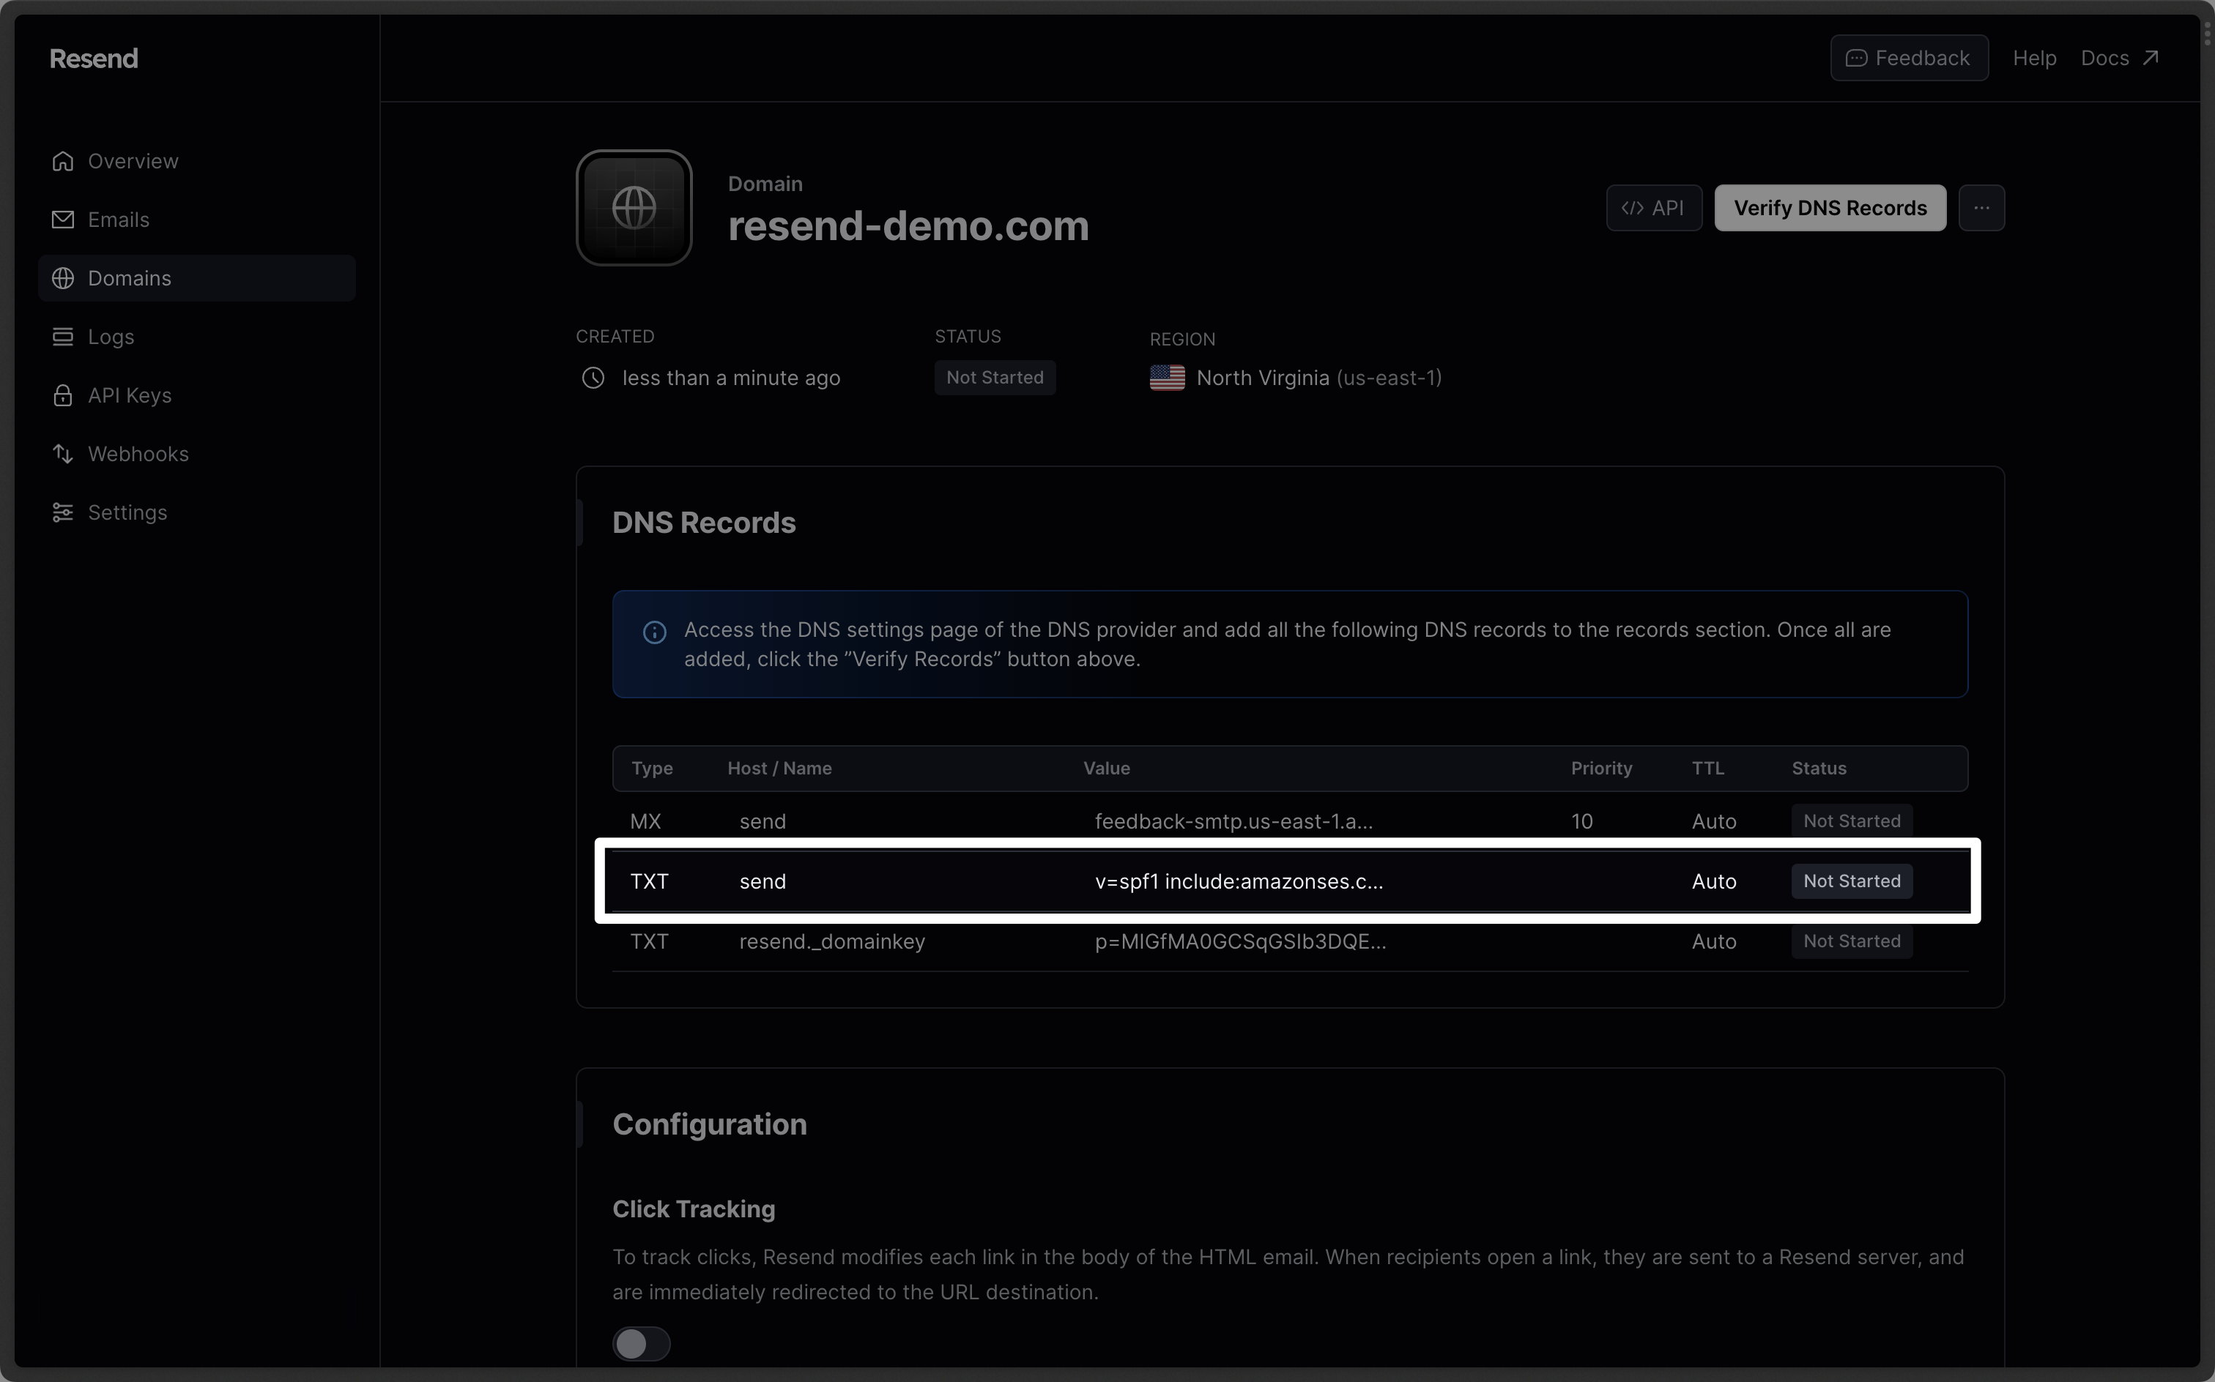Click the resend._domainkey host name
Image resolution: width=2215 pixels, height=1382 pixels.
(x=831, y=941)
